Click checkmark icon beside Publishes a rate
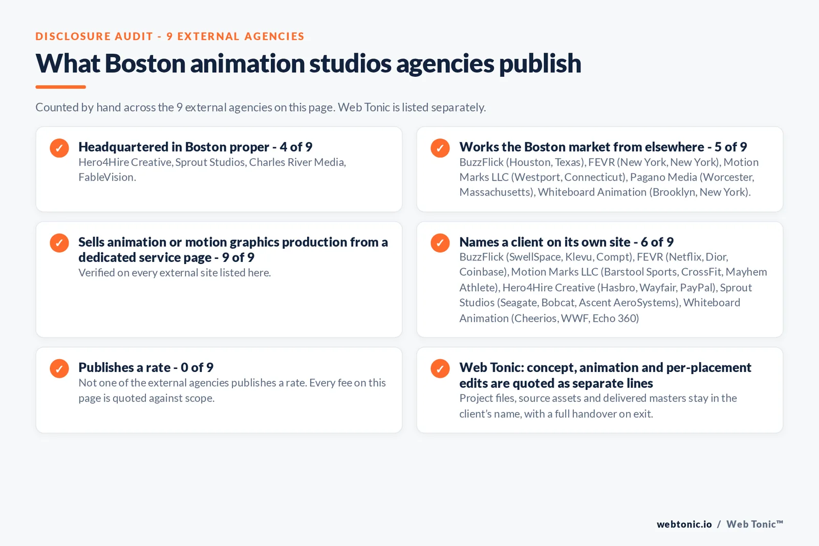This screenshot has height=546, width=819. 59,368
